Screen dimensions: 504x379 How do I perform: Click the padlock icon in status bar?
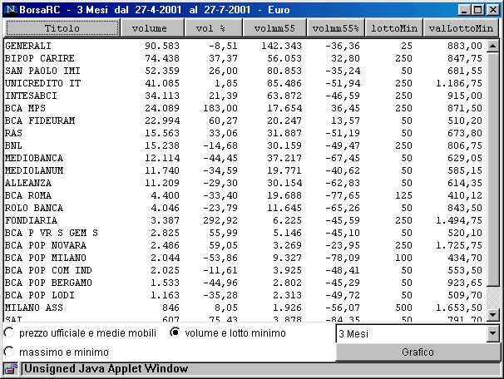coord(12,369)
